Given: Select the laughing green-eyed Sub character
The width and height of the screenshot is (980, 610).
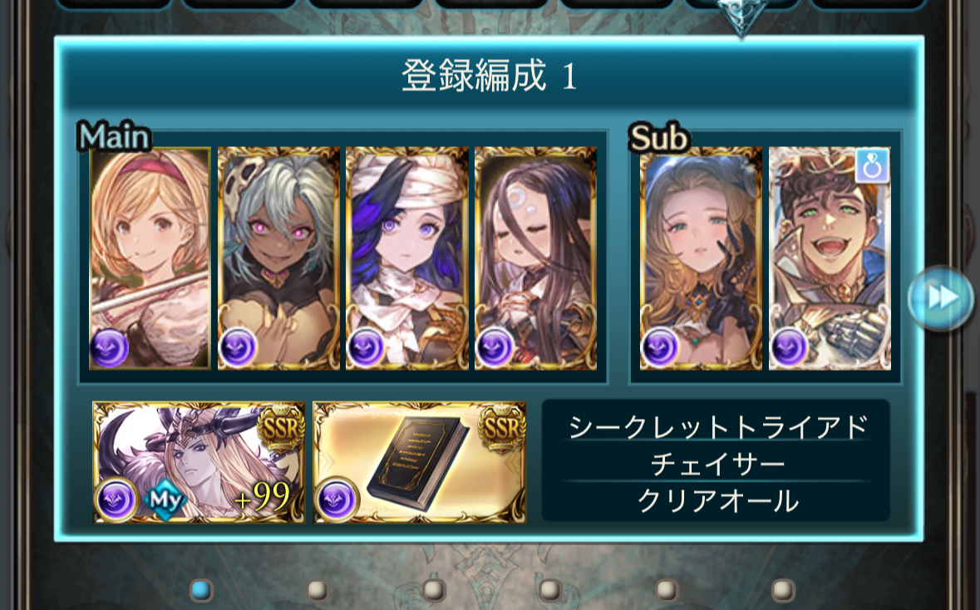Looking at the screenshot, I should point(830,258).
